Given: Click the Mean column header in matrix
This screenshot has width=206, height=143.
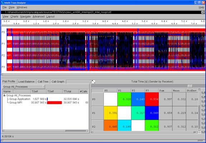Looking at the screenshot, I should [x=179, y=90].
